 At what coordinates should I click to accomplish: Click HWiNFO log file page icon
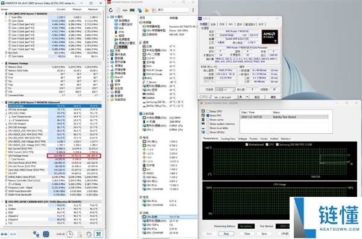click(80, 234)
